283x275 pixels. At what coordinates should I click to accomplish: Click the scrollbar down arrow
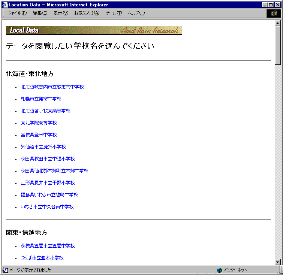pos(278,262)
